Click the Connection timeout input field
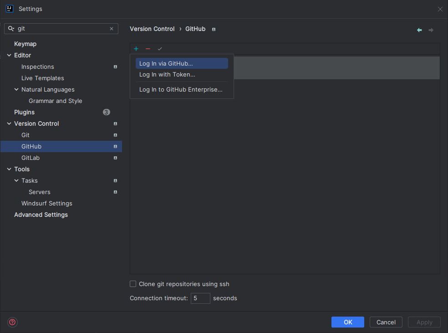The width and height of the screenshot is (448, 333). 200,298
